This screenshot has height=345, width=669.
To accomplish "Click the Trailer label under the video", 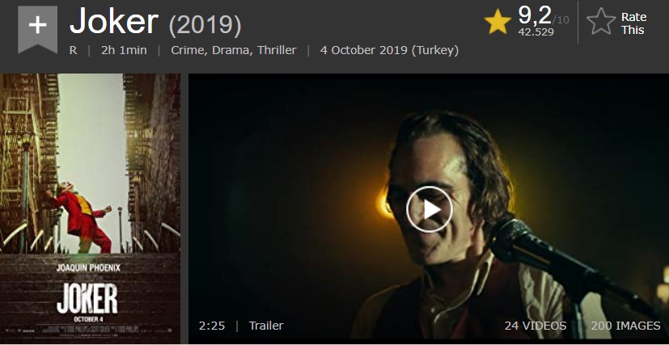I will (x=266, y=326).
